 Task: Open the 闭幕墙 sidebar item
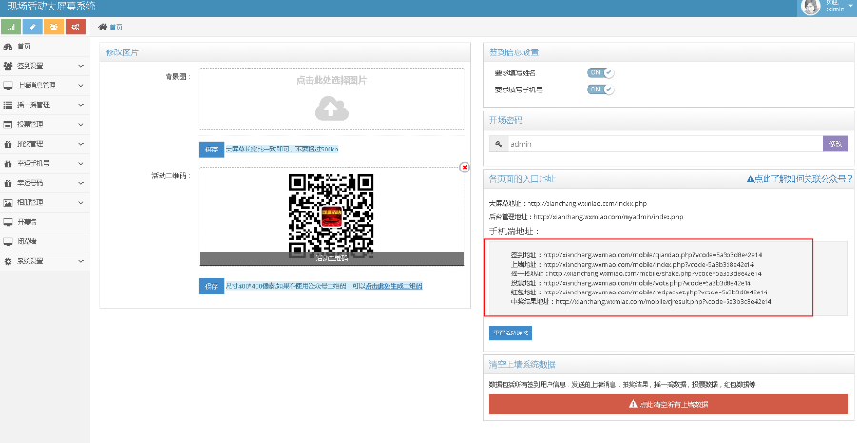tap(45, 241)
